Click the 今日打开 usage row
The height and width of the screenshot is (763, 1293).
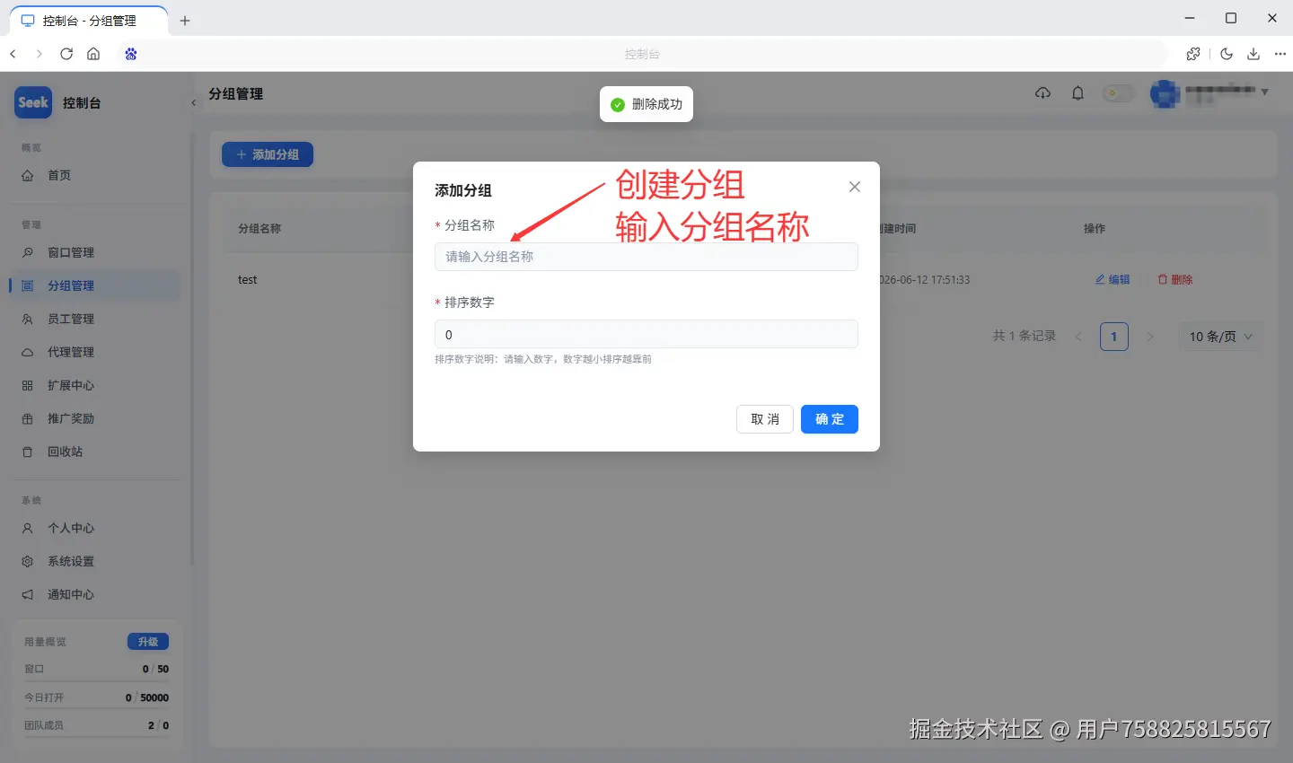pyautogui.click(x=96, y=697)
